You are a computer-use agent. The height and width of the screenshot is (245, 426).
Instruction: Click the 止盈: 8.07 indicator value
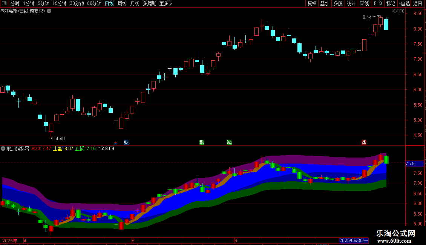[63, 149]
